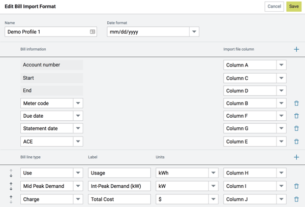Viewport: 305px width, 207px height.
Task: Change Column J selection for Charge
Action: coord(281,199)
